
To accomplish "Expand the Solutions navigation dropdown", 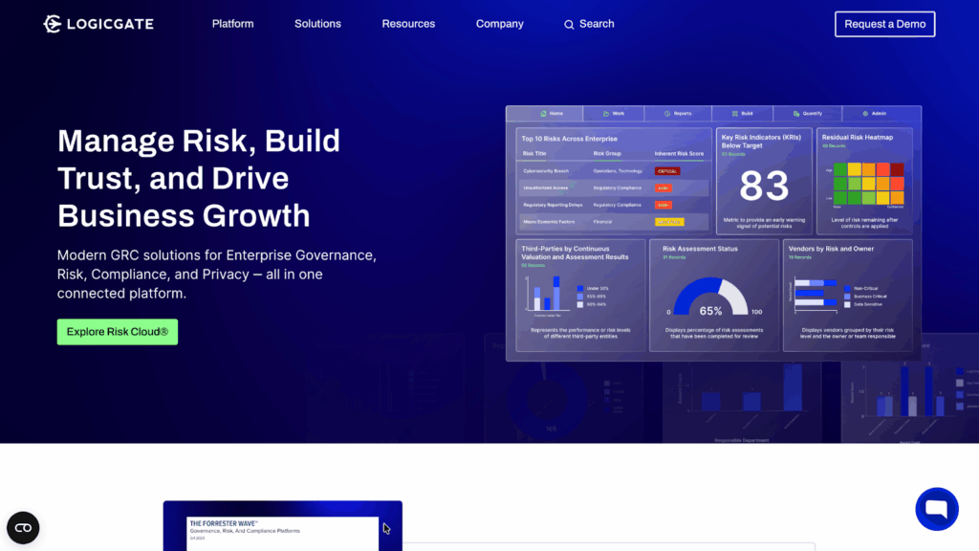I will (317, 24).
